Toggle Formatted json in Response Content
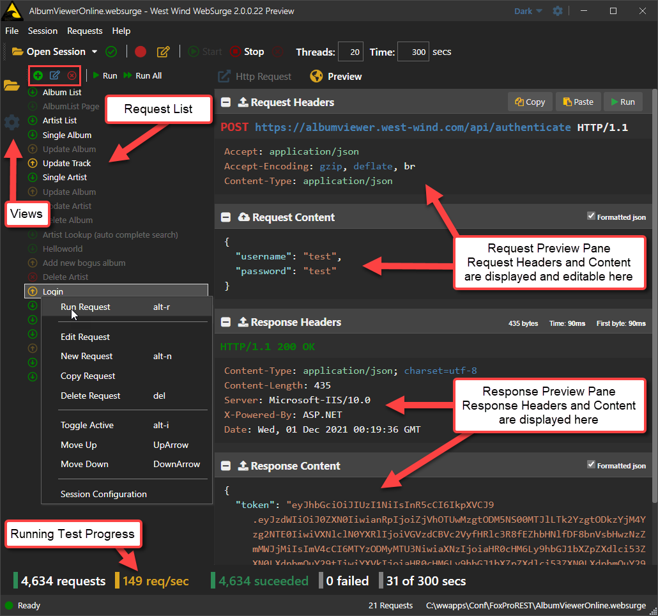Image resolution: width=658 pixels, height=616 pixels. tap(591, 465)
